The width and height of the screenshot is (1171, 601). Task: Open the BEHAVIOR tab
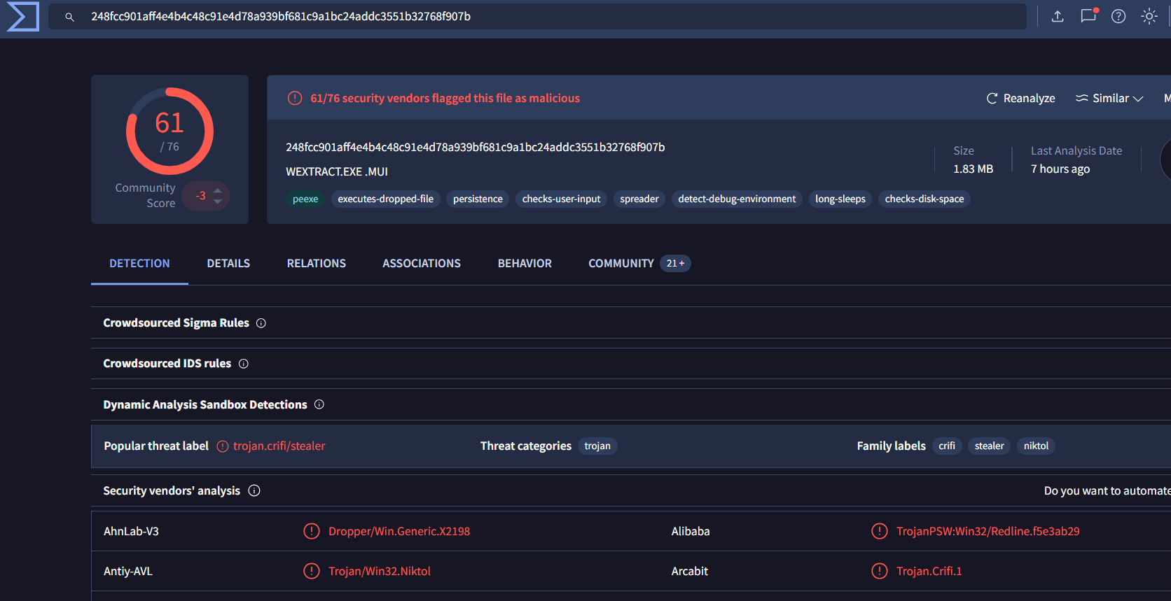pyautogui.click(x=525, y=263)
